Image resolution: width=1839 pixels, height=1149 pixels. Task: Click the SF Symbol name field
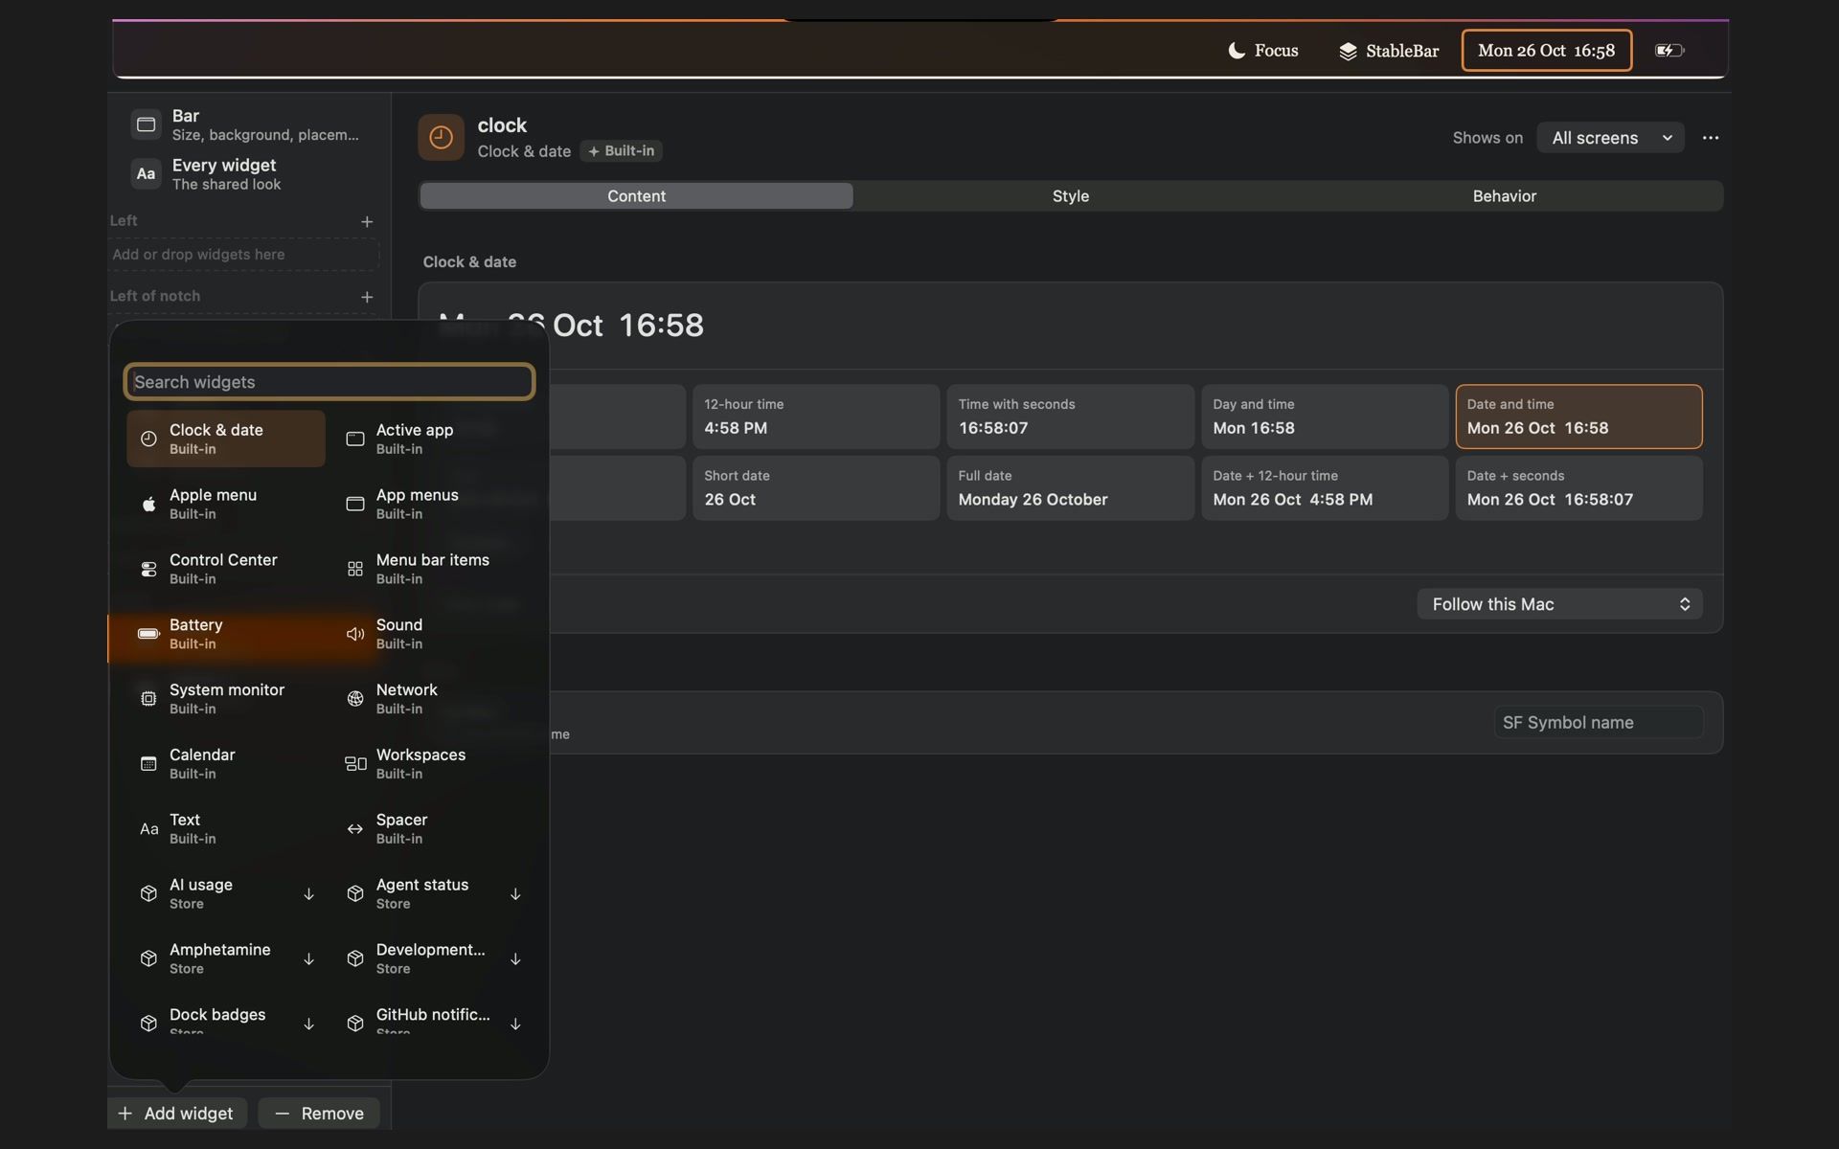point(1598,723)
